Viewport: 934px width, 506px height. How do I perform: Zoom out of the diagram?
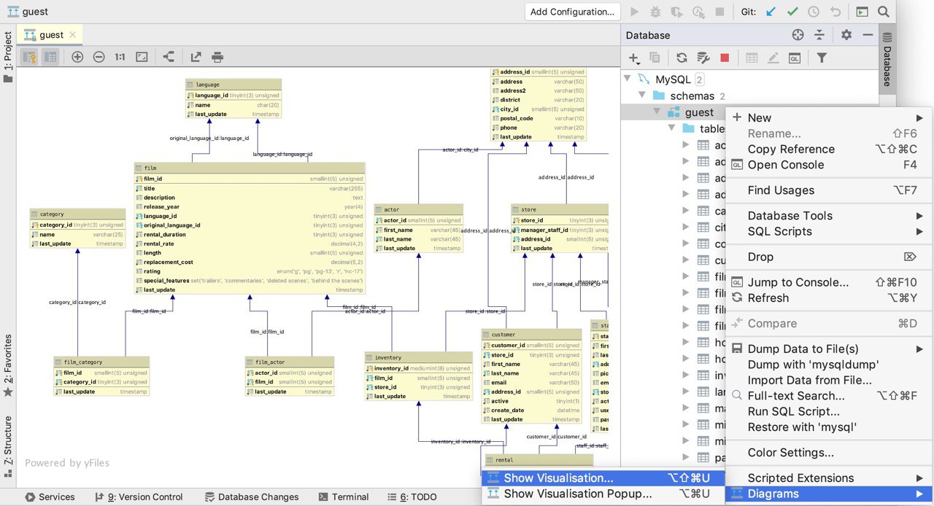pyautogui.click(x=99, y=57)
